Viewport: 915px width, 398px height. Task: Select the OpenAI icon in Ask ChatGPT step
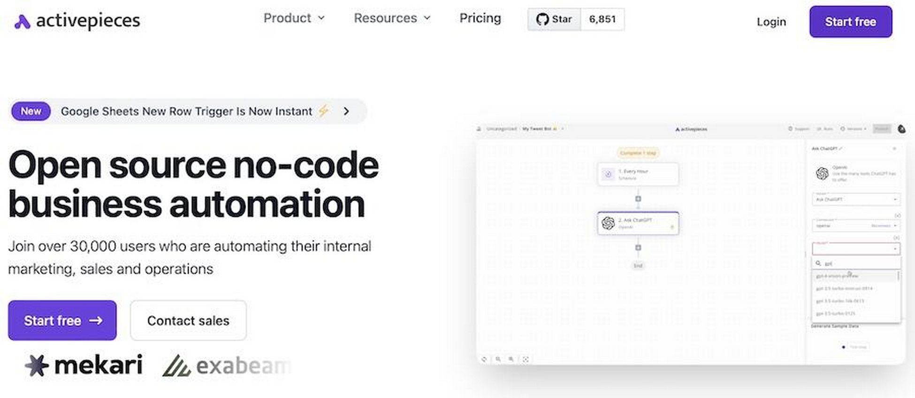[608, 223]
